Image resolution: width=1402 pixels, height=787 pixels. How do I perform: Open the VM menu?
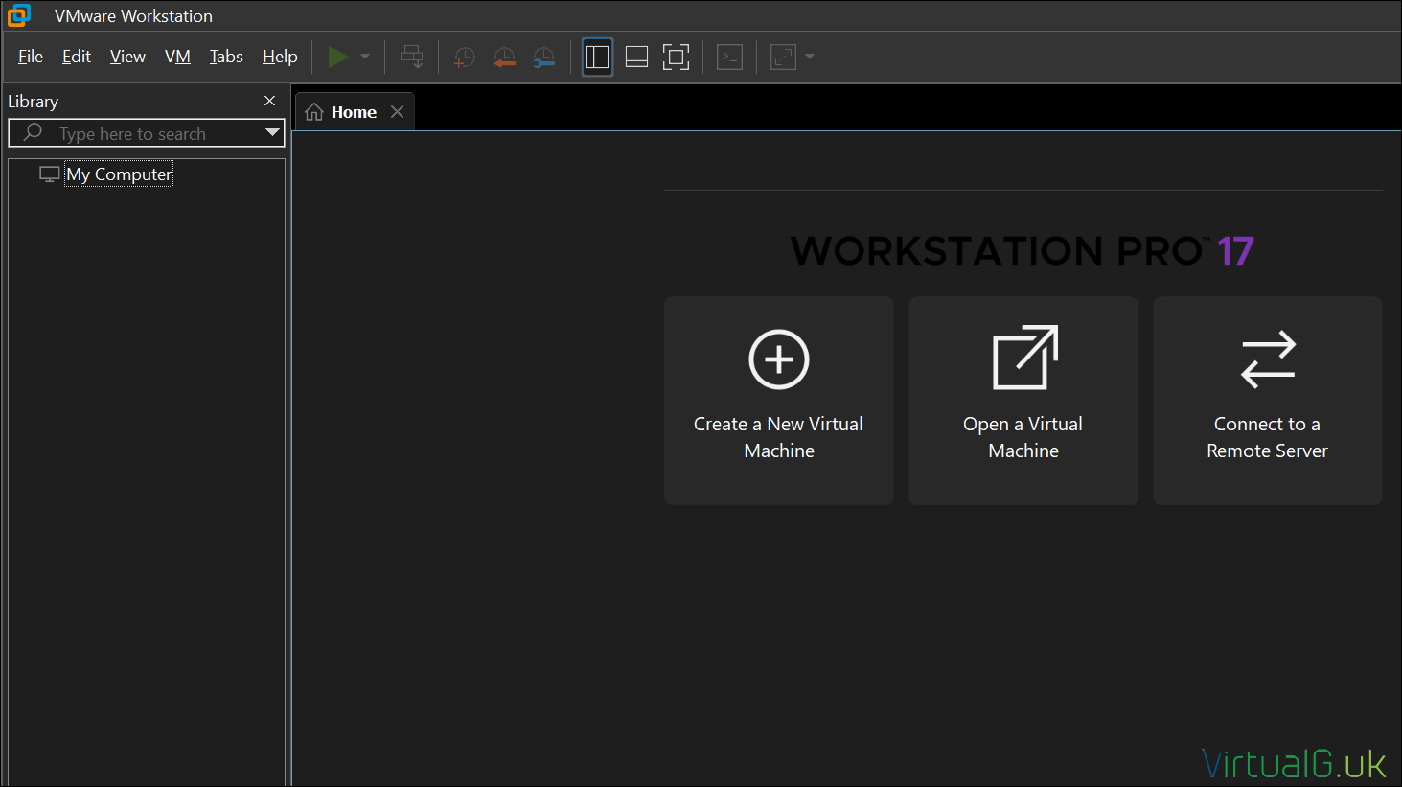(177, 57)
